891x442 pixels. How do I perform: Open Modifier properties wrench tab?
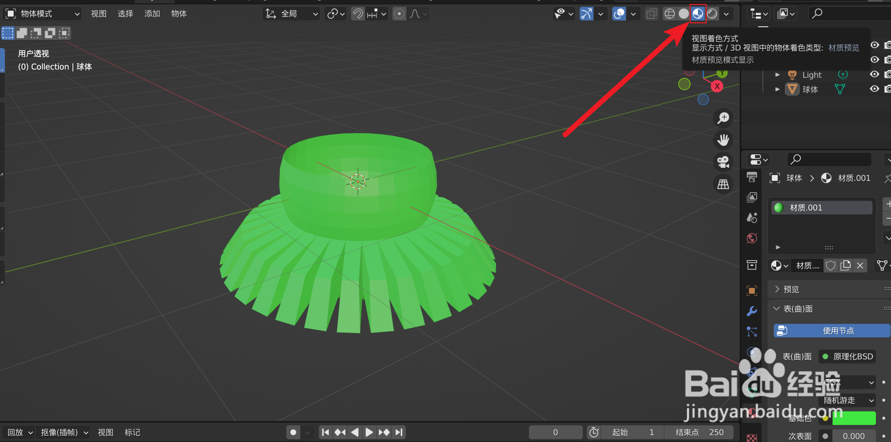(x=752, y=311)
